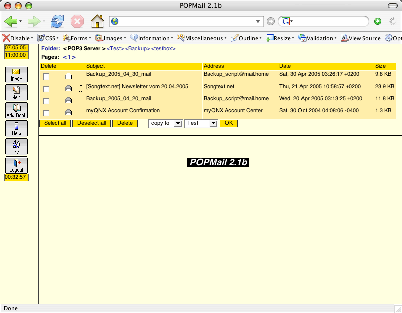
Task: Tick delete checkbox for Backup_2005_04_20_mail
Action: coord(46,101)
